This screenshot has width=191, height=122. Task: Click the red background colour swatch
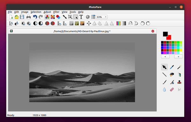(x=169, y=38)
